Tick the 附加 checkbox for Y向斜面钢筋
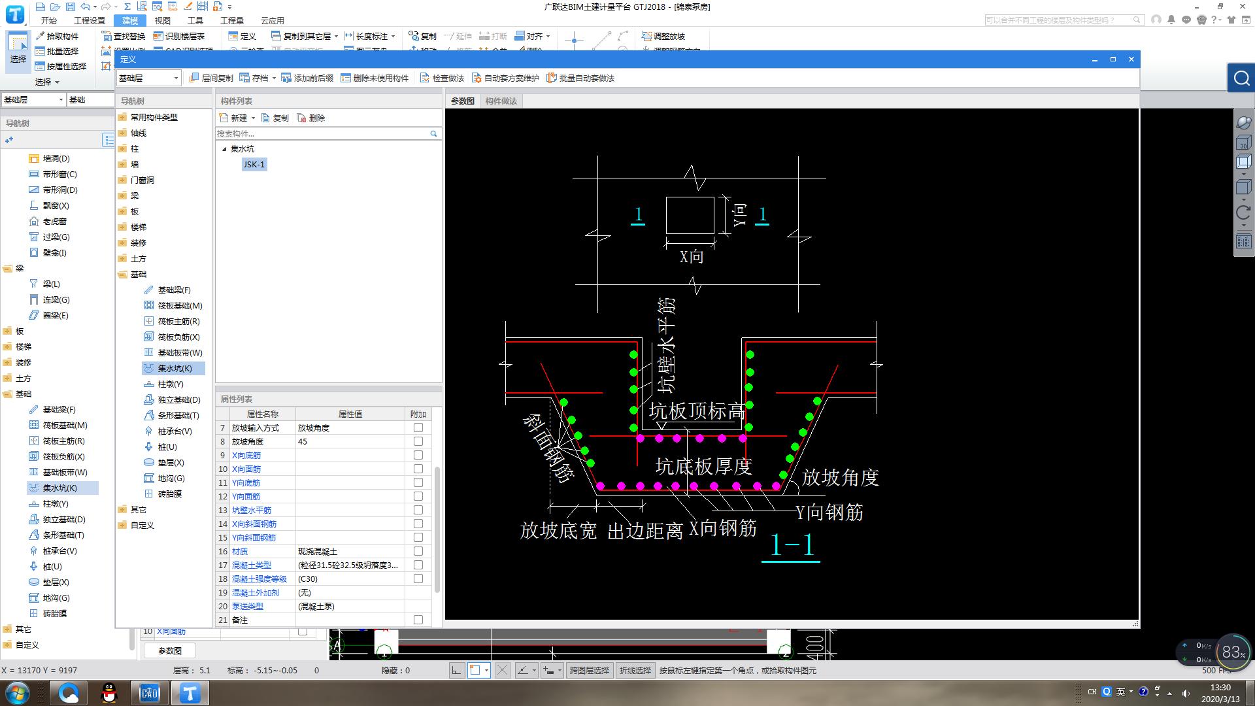This screenshot has height=706, width=1255. pos(418,537)
